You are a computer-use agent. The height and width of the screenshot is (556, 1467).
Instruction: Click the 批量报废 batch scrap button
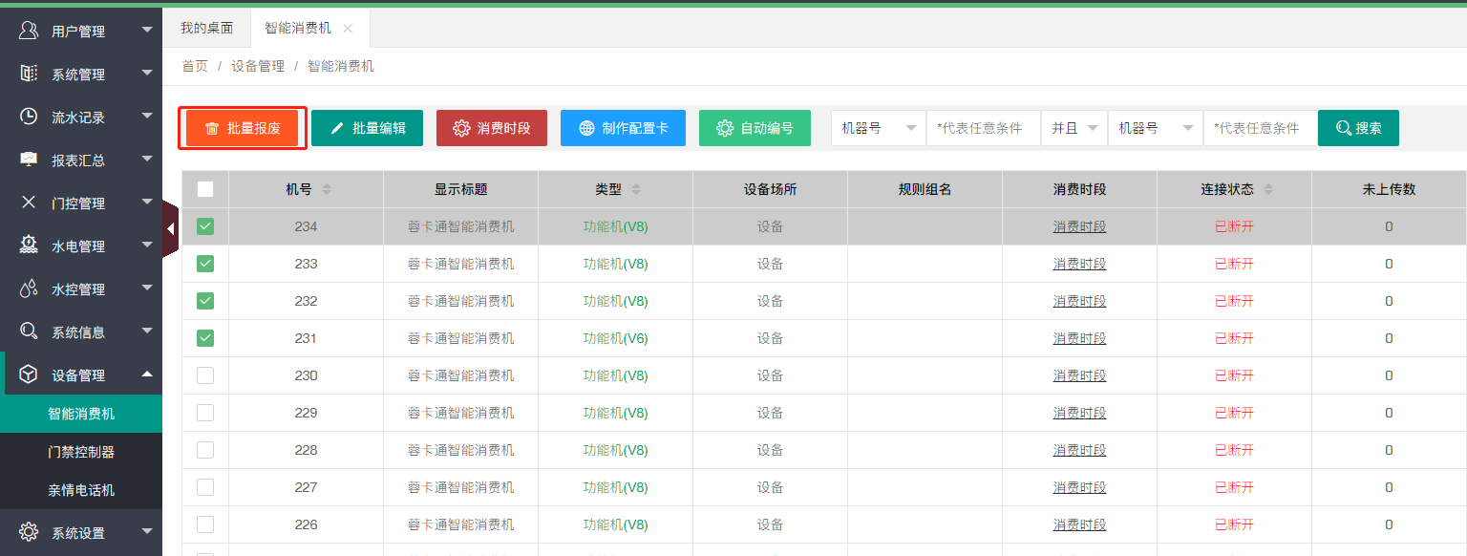pyautogui.click(x=242, y=127)
